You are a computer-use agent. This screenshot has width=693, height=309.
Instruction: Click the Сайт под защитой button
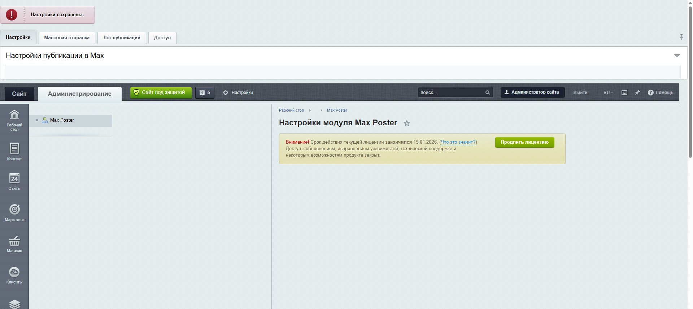point(161,93)
